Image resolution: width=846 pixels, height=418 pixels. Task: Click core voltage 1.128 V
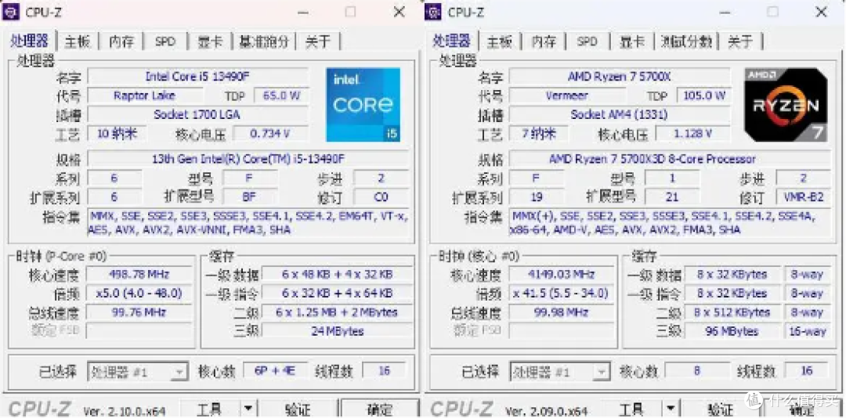click(692, 133)
